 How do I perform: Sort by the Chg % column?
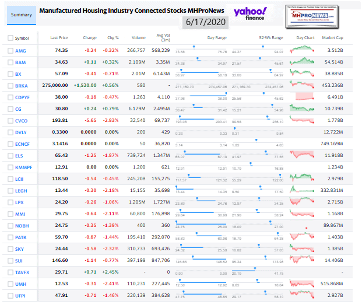pos(113,38)
